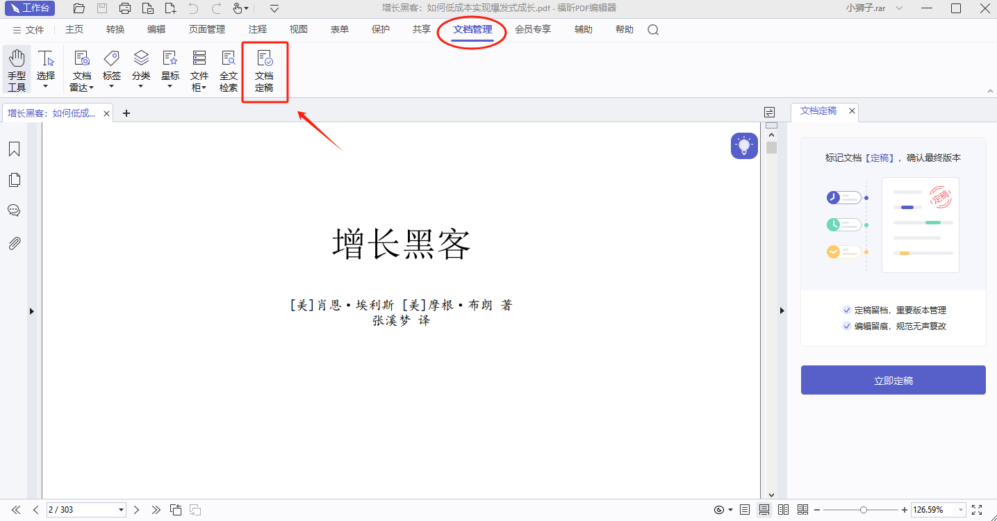Enable single page view layout

(745, 510)
